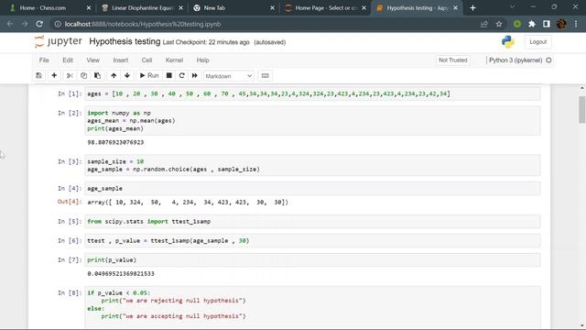Open the Cell menu
The width and height of the screenshot is (586, 330).
point(146,60)
